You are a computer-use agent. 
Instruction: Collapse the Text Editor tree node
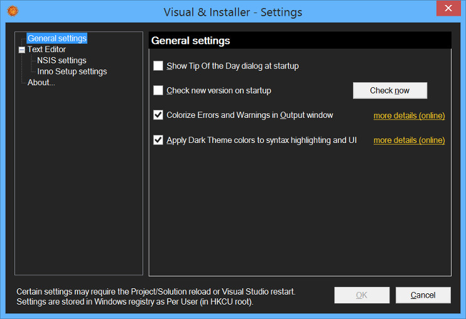[22, 50]
